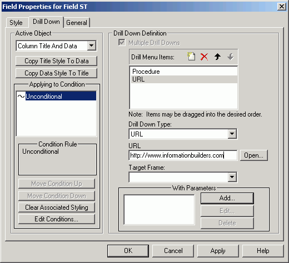
Task: Move drill menu item down arrow
Action: 231,57
